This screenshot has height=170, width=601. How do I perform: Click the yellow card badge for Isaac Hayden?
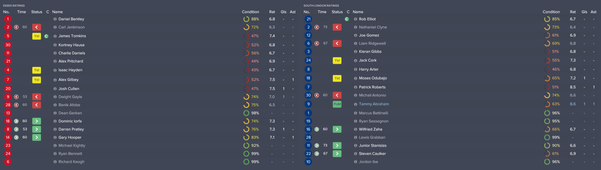click(36, 70)
